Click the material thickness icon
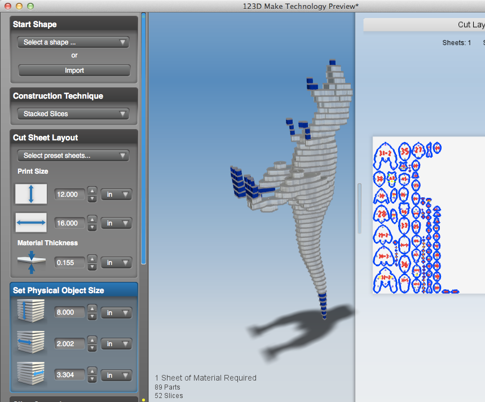This screenshot has height=402, width=485. [31, 262]
